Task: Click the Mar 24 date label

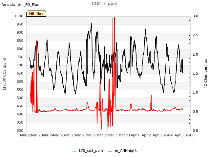Action: [x=48, y=135]
